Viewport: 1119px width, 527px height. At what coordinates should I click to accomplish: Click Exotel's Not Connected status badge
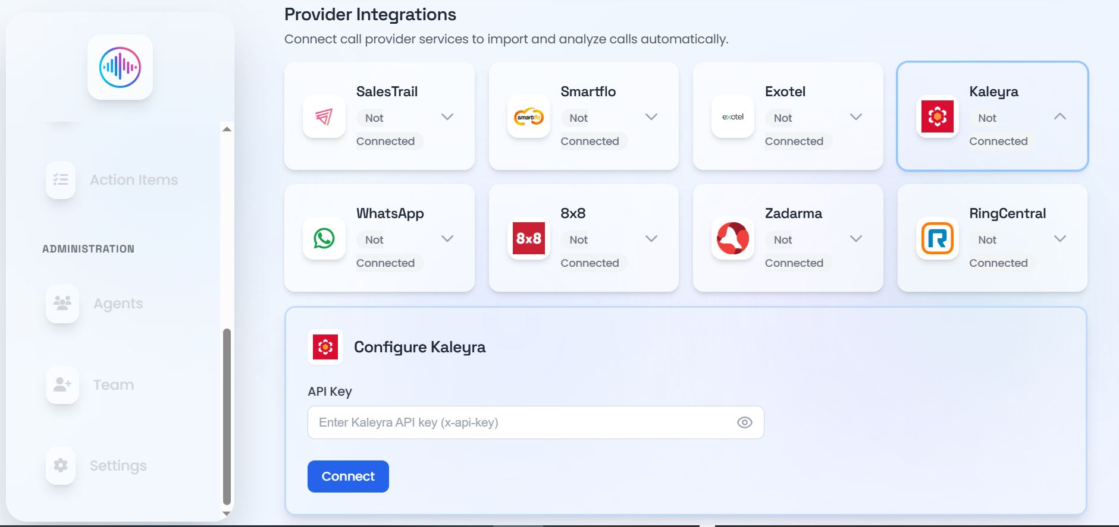(798, 130)
